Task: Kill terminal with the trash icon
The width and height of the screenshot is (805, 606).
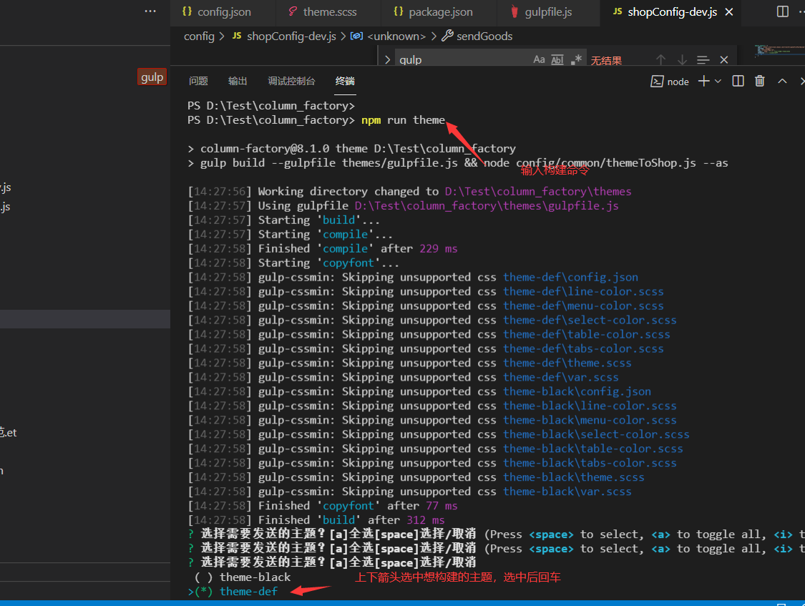Action: (x=760, y=82)
